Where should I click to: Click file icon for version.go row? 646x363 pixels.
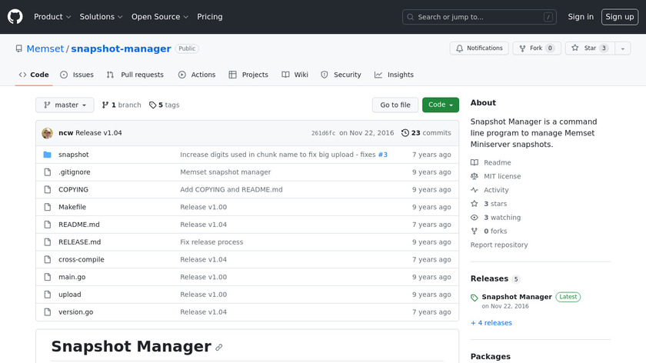[x=48, y=312]
